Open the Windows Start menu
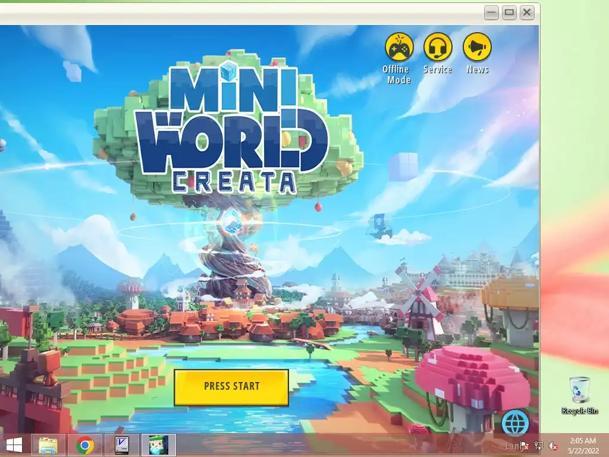Screen dimensions: 609x457 point(14,445)
